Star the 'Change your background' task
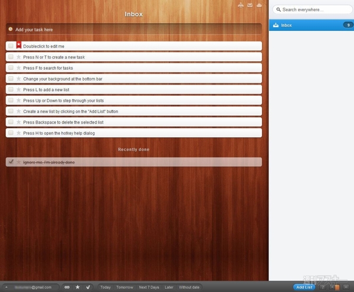The image size is (354, 292). 19,79
